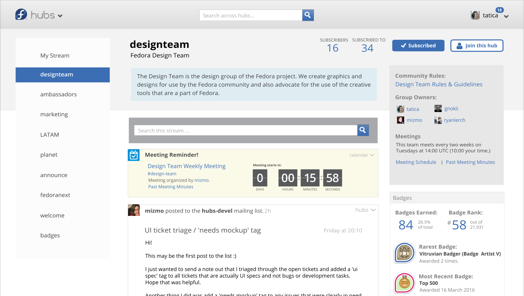This screenshot has width=524, height=296.
Task: Click the Badges Earned number 84
Action: (x=406, y=225)
